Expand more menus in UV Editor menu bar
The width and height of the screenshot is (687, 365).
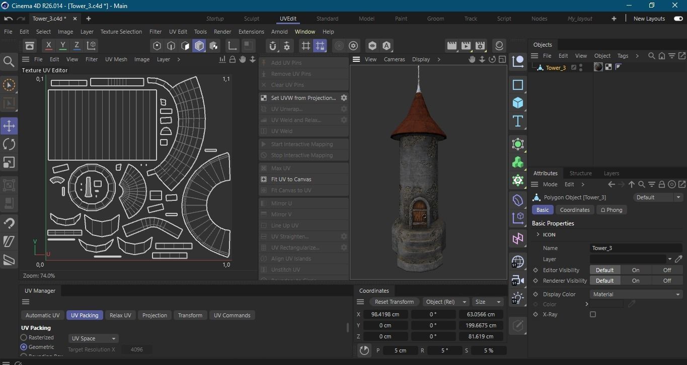pyautogui.click(x=178, y=59)
